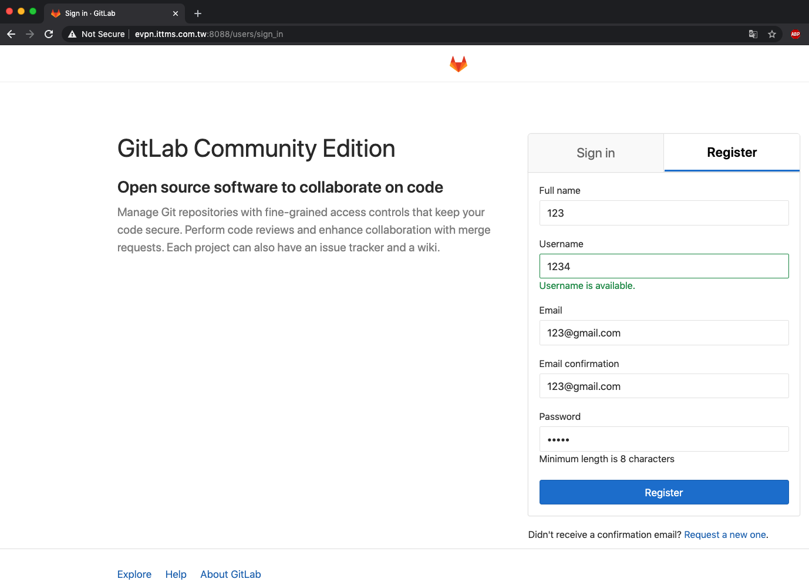This screenshot has width=809, height=582.
Task: Focus the Full name field
Action: (664, 213)
